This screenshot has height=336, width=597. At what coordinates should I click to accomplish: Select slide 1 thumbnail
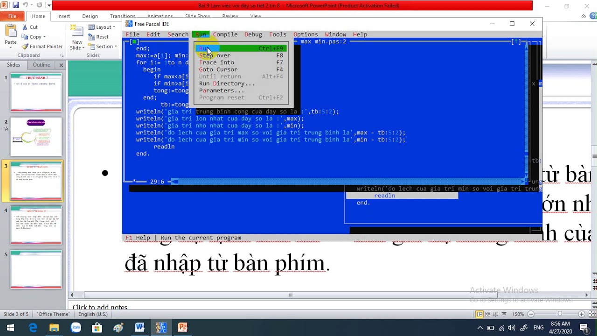[x=36, y=92]
